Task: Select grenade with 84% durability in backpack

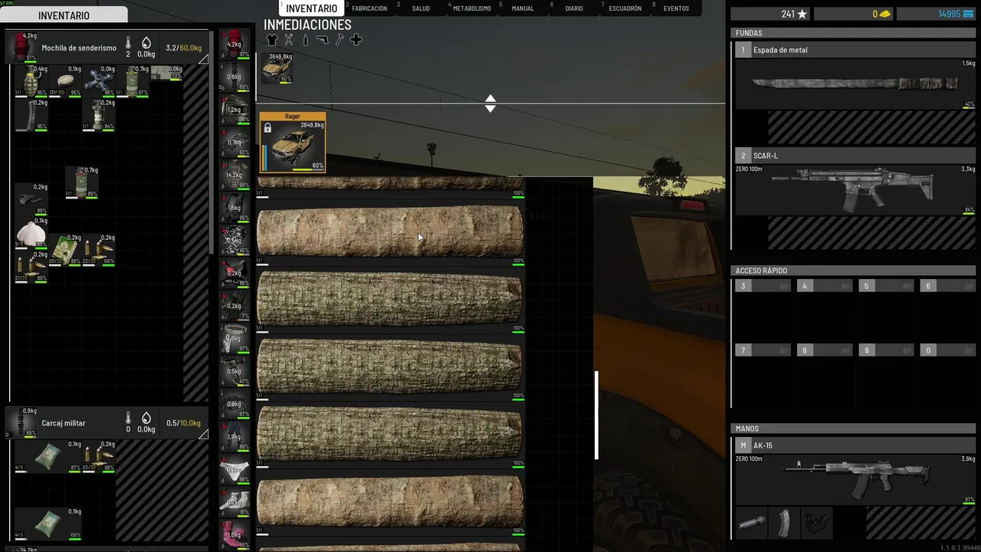Action: point(99,115)
